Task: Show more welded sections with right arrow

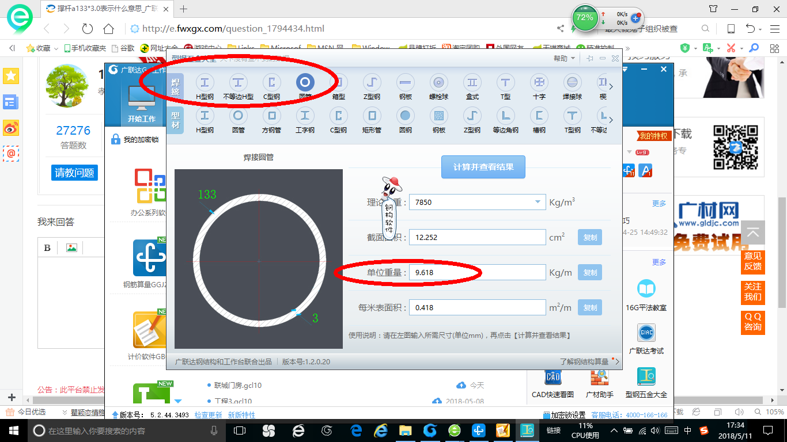Action: [x=611, y=87]
